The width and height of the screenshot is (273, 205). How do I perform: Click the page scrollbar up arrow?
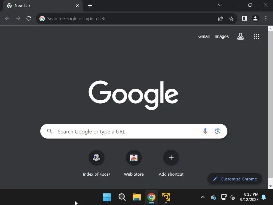(x=270, y=29)
